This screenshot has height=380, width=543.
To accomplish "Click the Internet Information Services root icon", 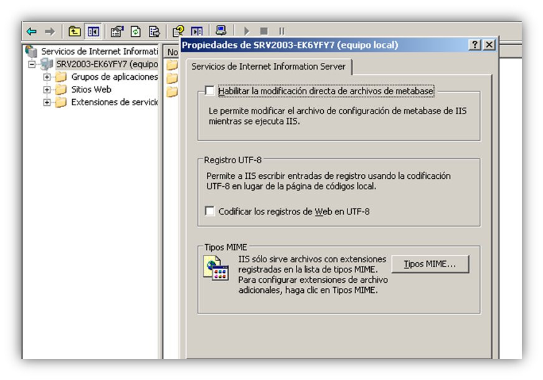I will point(31,51).
